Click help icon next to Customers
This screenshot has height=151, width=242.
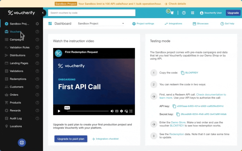(37, 87)
